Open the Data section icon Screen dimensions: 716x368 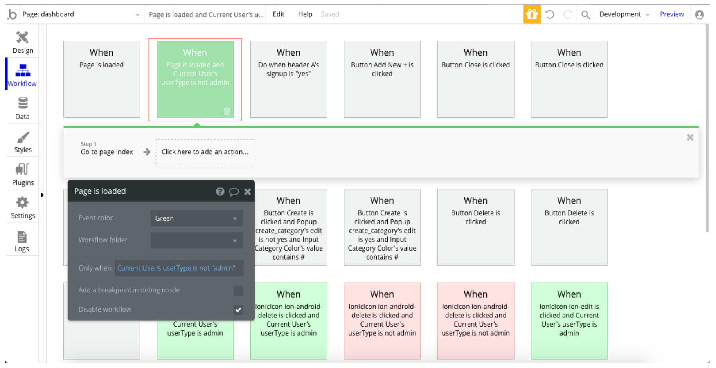coord(23,108)
